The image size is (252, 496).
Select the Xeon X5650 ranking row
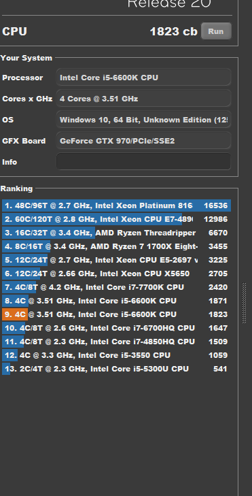click(x=117, y=274)
